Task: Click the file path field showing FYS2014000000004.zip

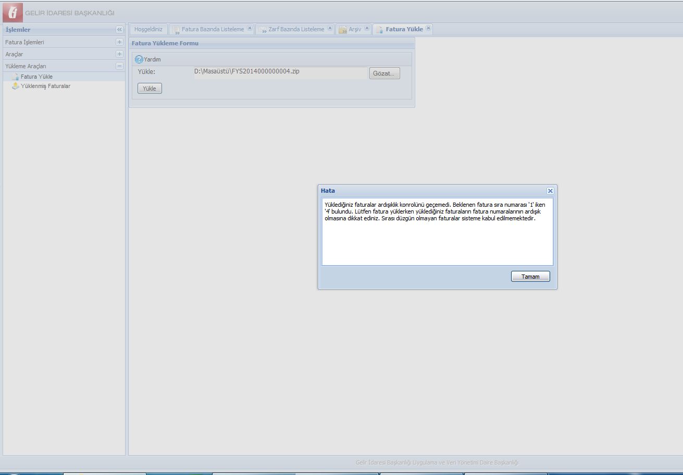Action: tap(280, 72)
